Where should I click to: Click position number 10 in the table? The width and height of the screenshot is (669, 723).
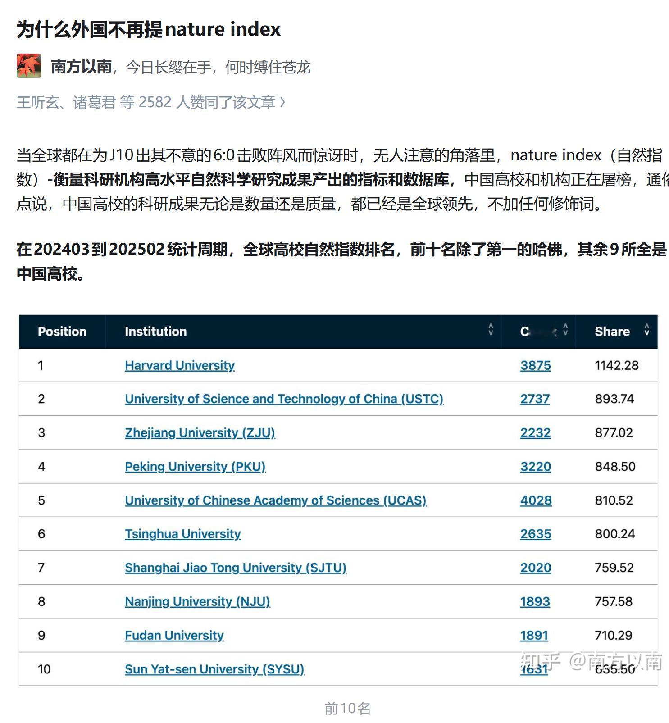point(44,669)
